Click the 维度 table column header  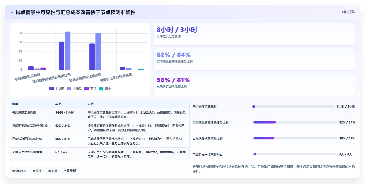coord(15,104)
